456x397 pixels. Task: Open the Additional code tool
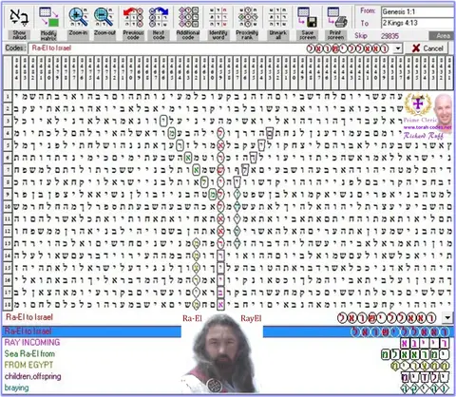pyautogui.click(x=188, y=17)
